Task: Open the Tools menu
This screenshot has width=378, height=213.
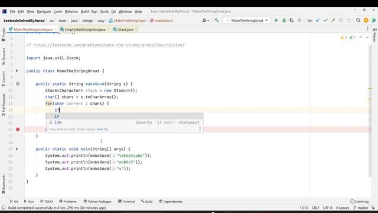Action: pyautogui.click(x=105, y=11)
